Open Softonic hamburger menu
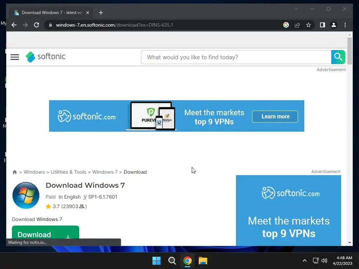Image resolution: width=359 pixels, height=269 pixels. pyautogui.click(x=15, y=57)
